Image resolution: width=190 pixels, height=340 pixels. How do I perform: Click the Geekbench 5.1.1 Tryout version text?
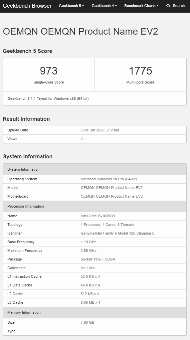(48, 98)
